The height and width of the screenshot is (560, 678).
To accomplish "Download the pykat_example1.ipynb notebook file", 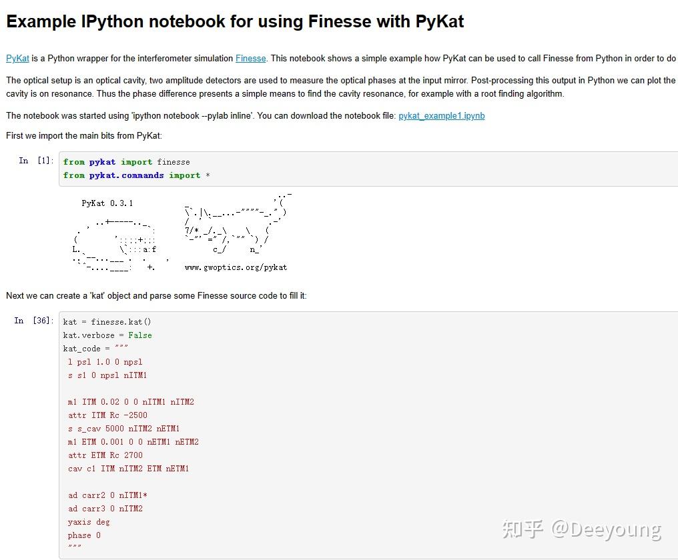I will 441,116.
